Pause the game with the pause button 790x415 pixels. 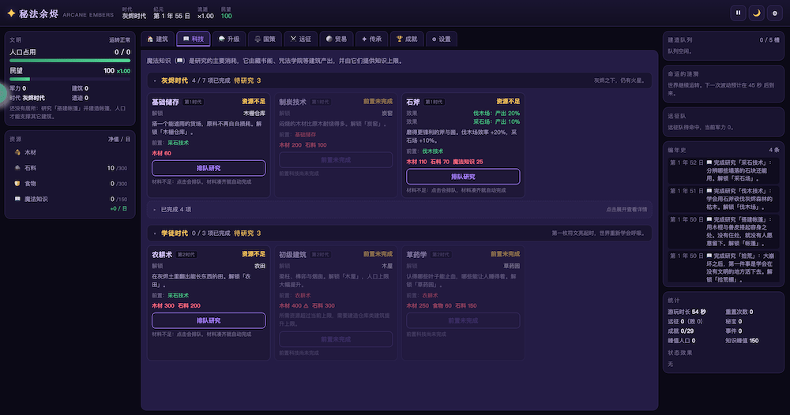pos(738,13)
